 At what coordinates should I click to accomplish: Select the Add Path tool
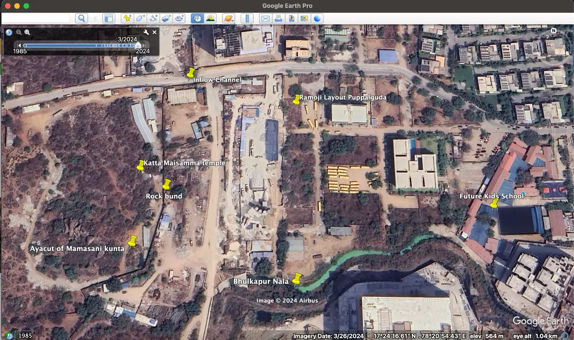153,19
